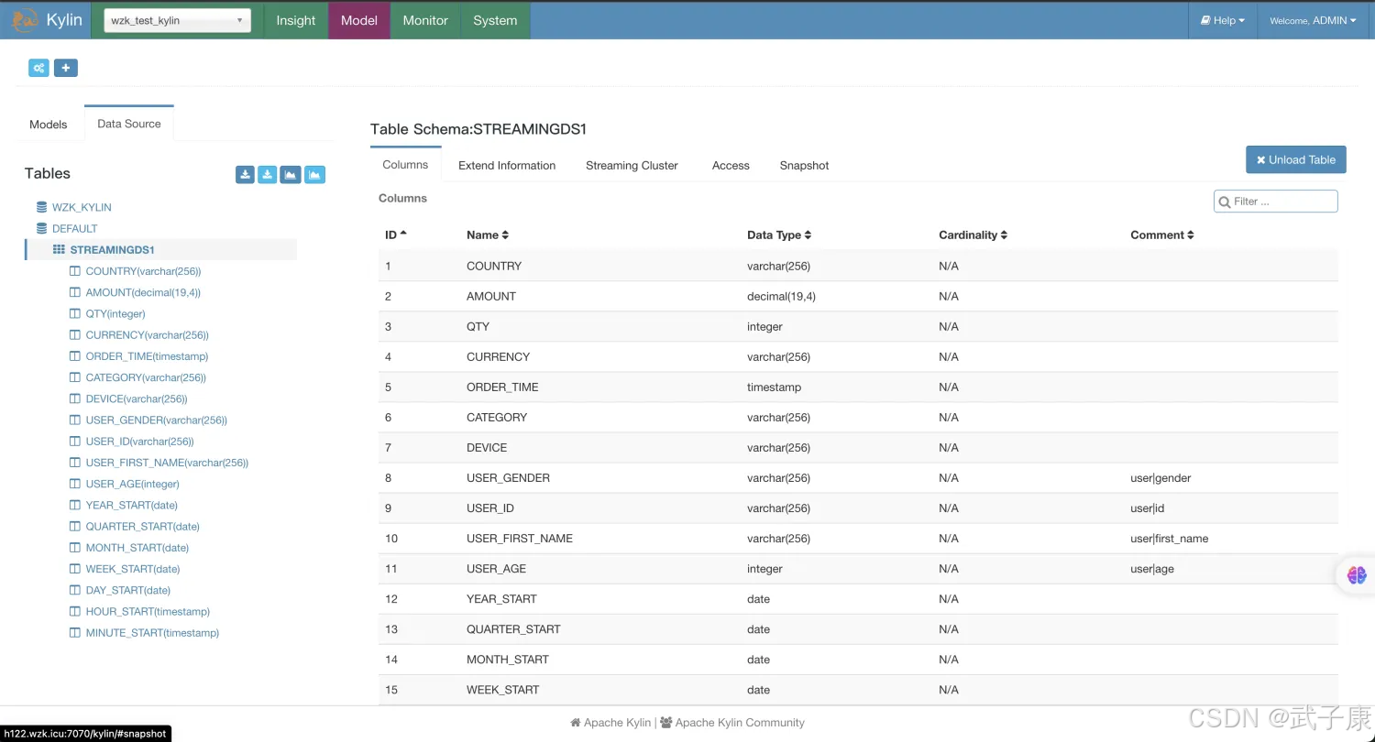Click the Kylin logo in the header
The image size is (1375, 742).
pos(48,20)
